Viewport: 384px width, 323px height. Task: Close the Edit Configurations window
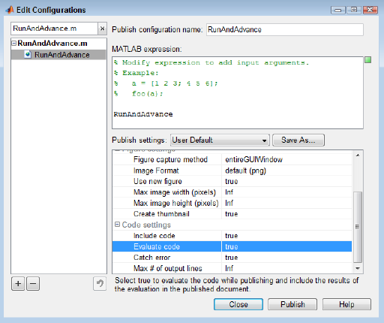370,10
